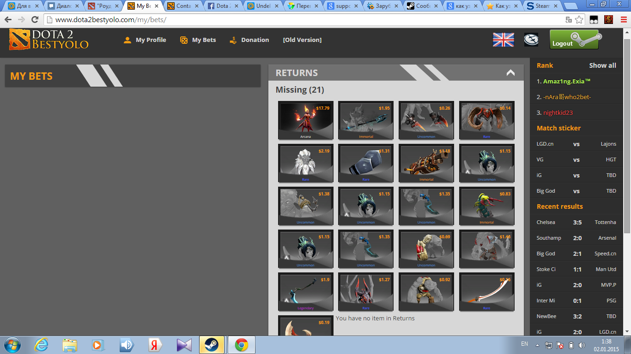Open Windows Explorer folder from taskbar
631x354 pixels.
pos(70,345)
